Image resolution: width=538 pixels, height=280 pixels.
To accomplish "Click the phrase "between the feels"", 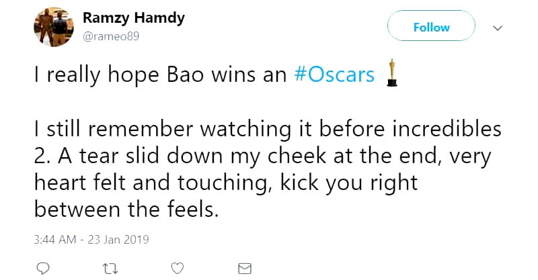I will point(126,209).
